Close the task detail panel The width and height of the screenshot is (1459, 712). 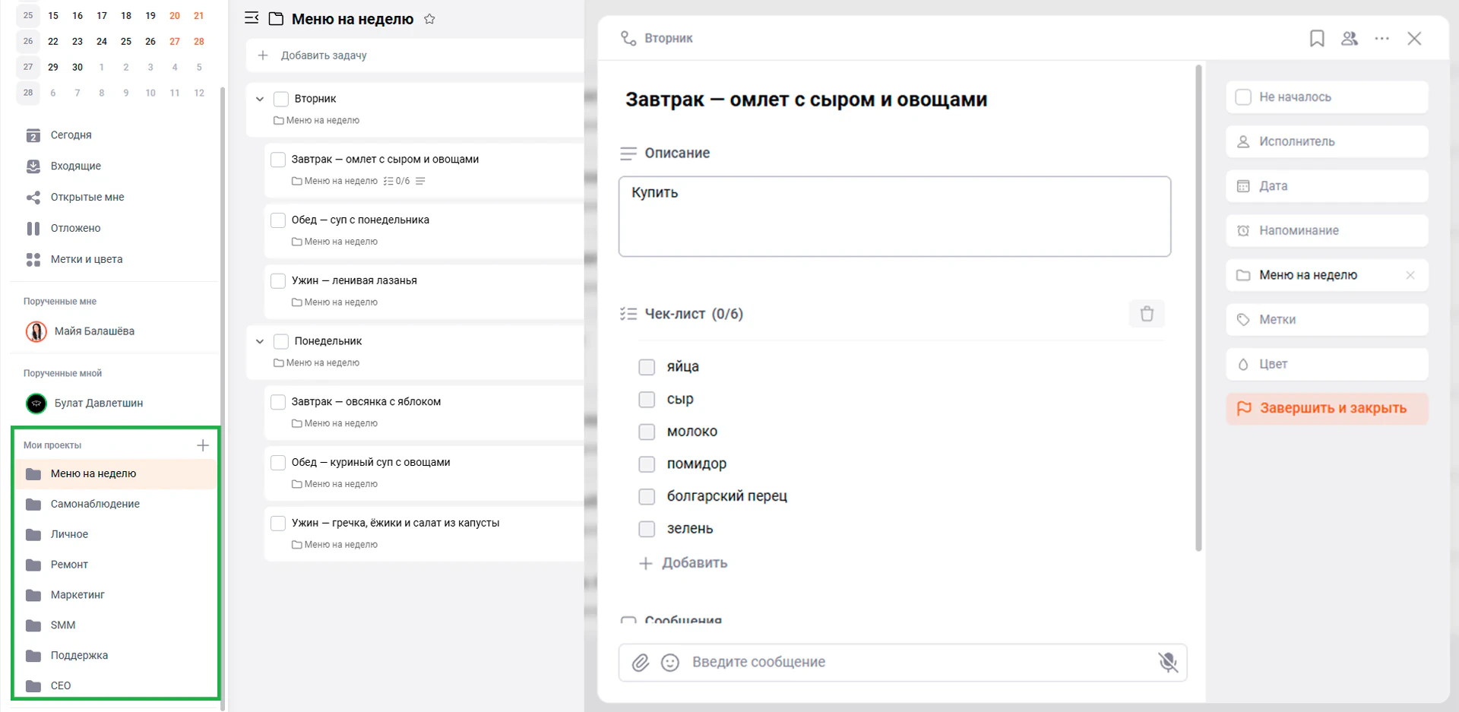click(1414, 38)
